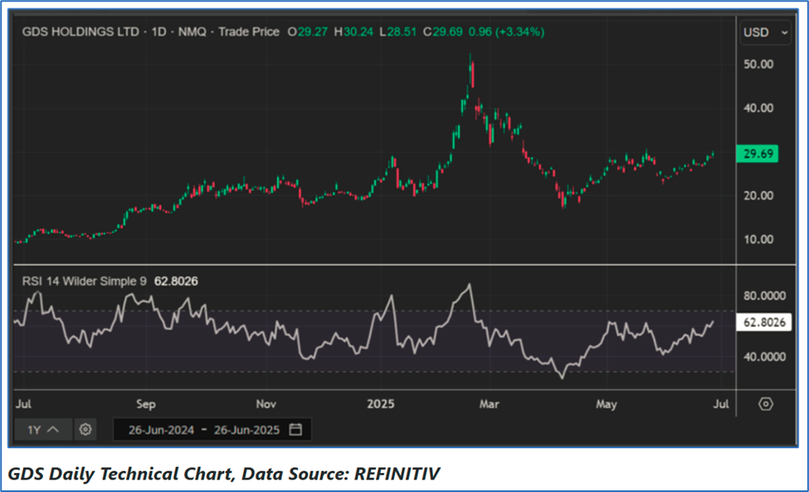Click the 80.0000 RSI axis level
Screen dimensions: 809x492
click(764, 296)
